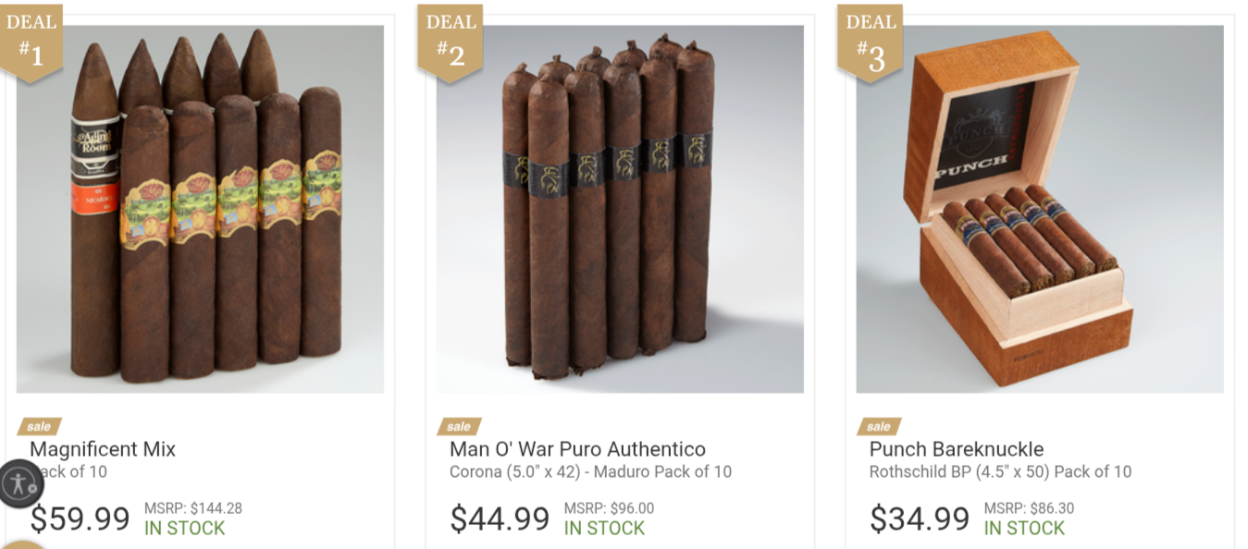Click the Deal #2 ribbon badge
1248x549 pixels.
450,43
